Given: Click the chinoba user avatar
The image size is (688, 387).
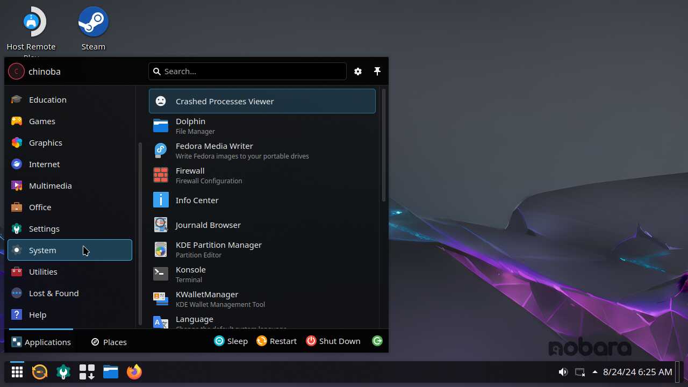Looking at the screenshot, I should click(16, 71).
